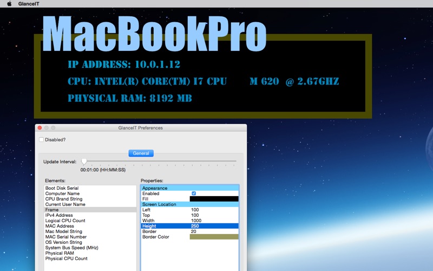Toggle the Enabled checkbox in Properties
This screenshot has height=271, width=433.
point(194,193)
